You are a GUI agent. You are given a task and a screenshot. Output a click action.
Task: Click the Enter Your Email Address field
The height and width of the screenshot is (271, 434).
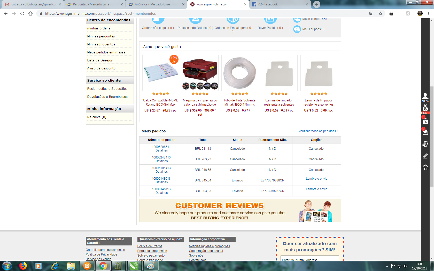(x=310, y=259)
